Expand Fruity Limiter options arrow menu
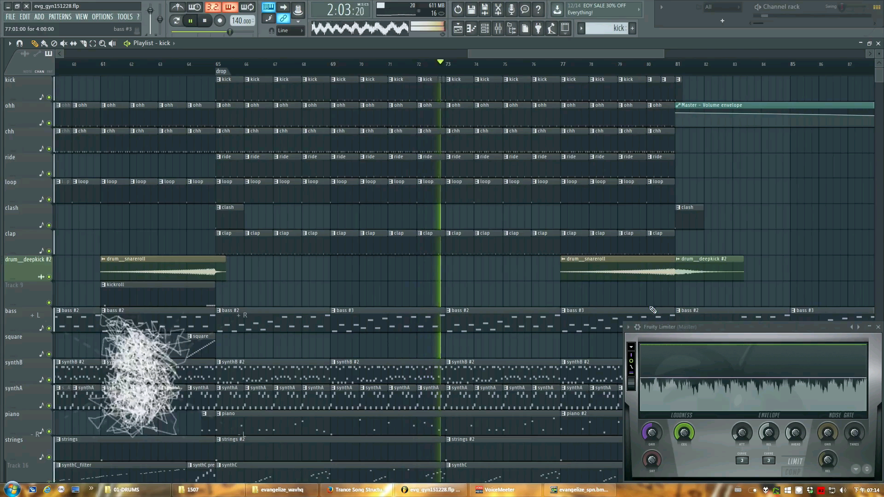 coord(628,327)
